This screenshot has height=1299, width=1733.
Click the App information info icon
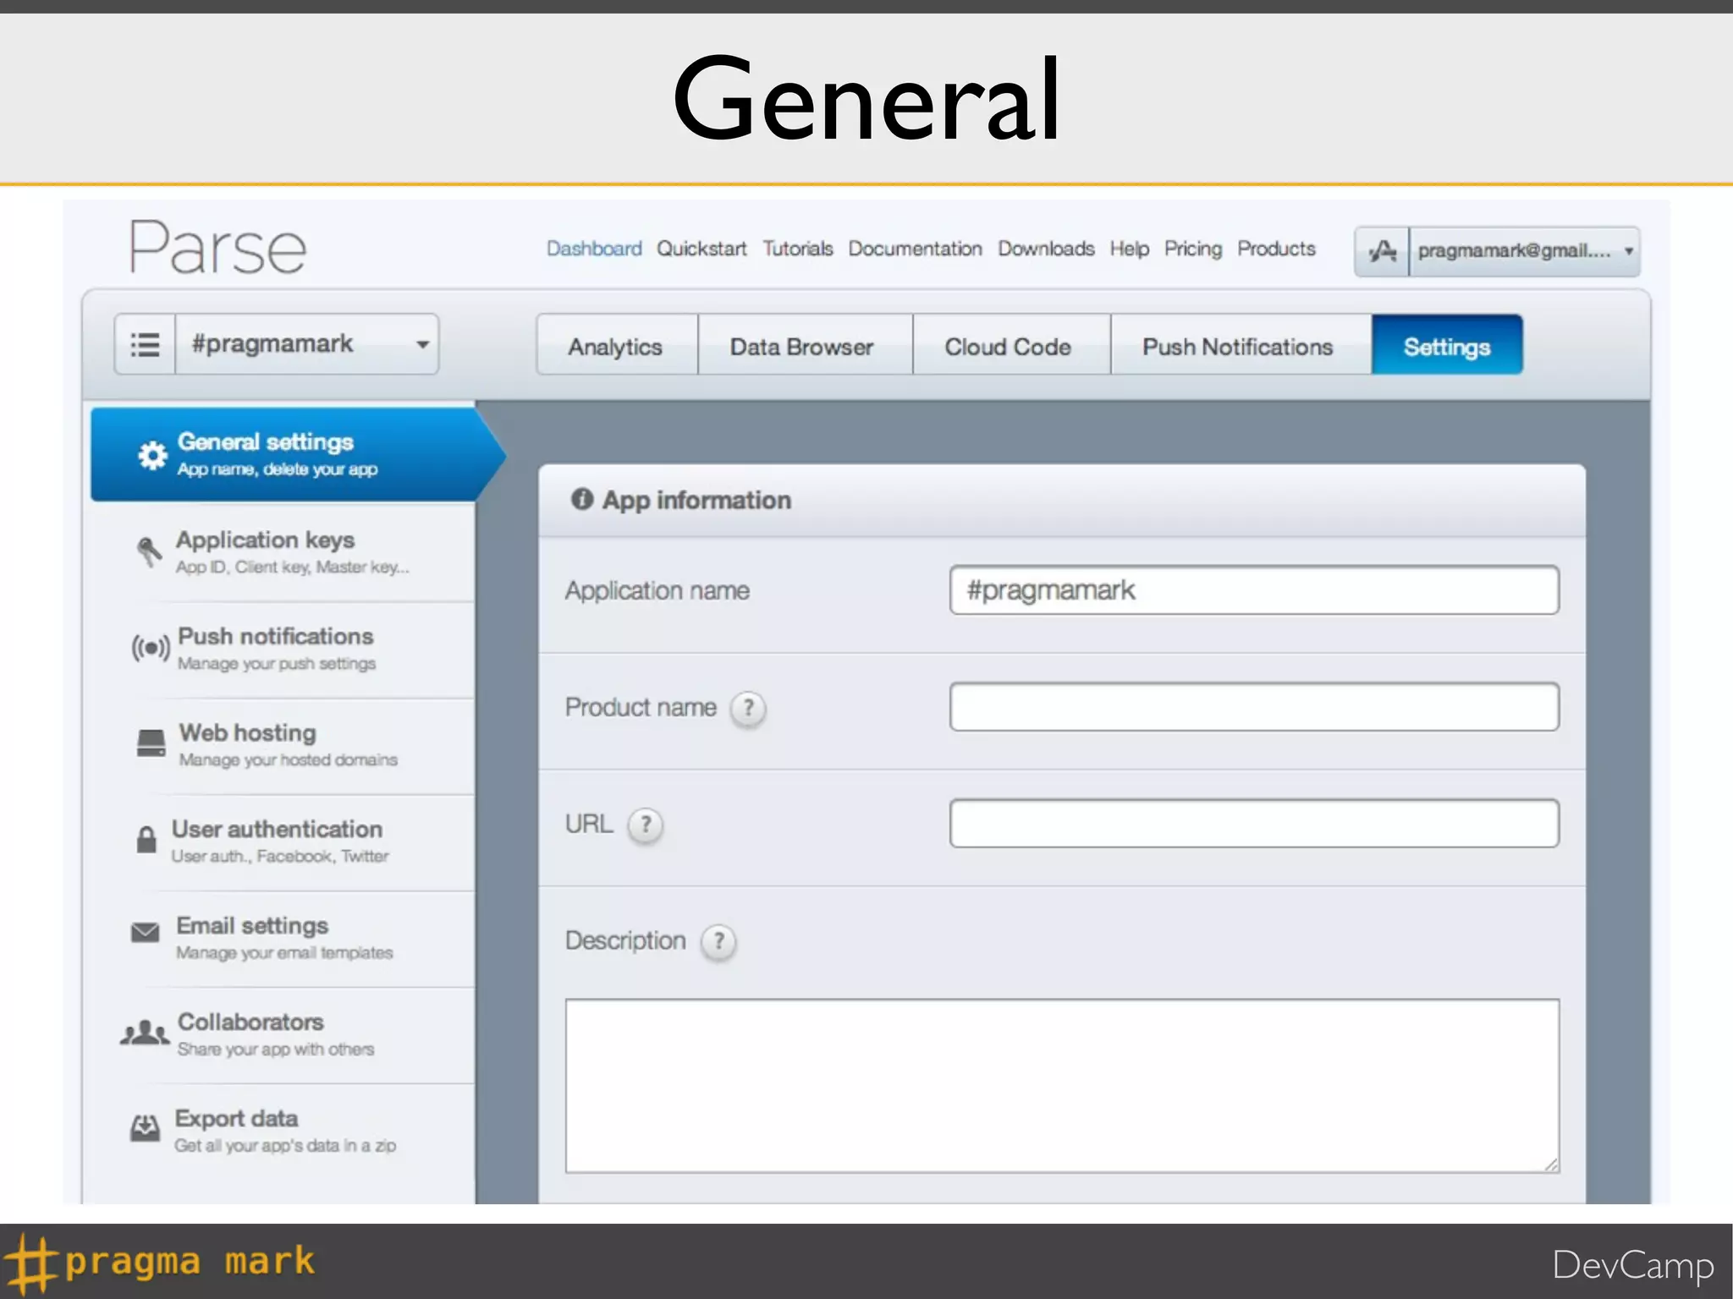click(582, 499)
